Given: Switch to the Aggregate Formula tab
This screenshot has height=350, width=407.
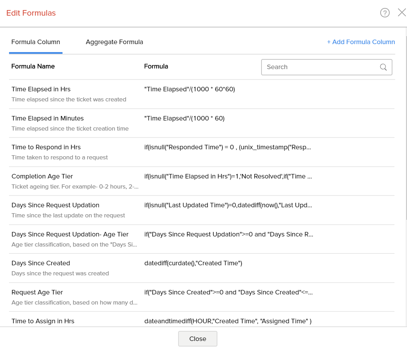Looking at the screenshot, I should [114, 42].
